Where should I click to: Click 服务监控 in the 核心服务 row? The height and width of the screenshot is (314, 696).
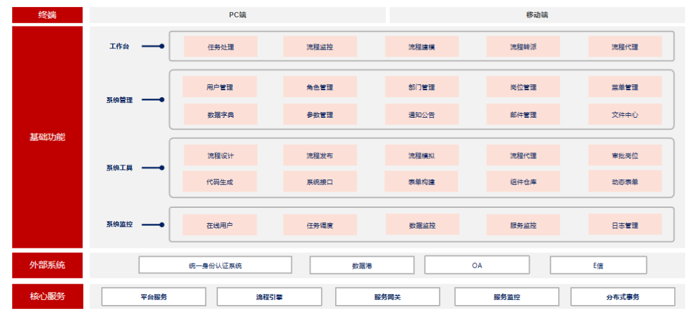coord(507,297)
